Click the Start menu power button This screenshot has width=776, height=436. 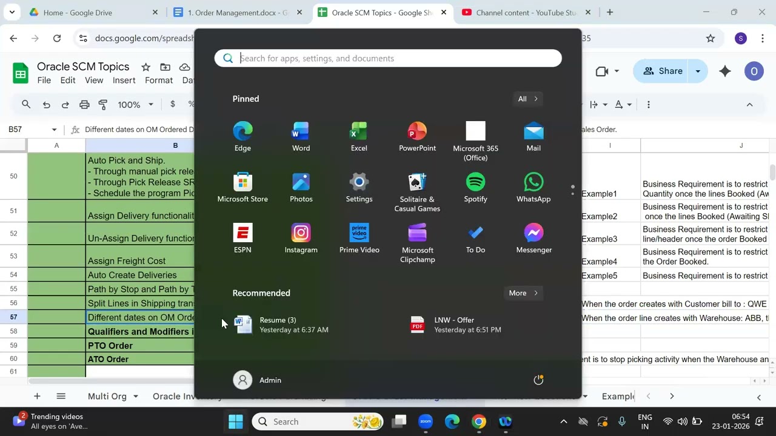pyautogui.click(x=538, y=380)
